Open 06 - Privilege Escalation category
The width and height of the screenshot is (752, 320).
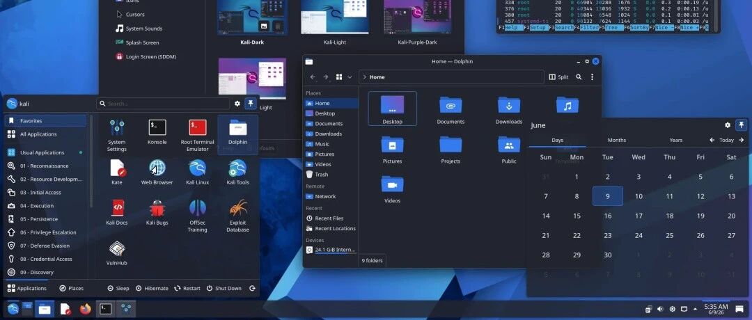45,232
